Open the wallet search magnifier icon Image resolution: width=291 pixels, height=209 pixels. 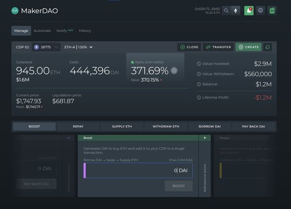point(226,10)
